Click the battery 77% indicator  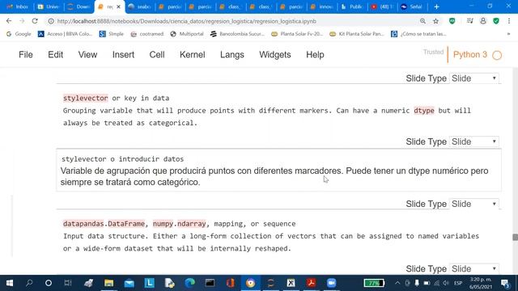click(374, 283)
